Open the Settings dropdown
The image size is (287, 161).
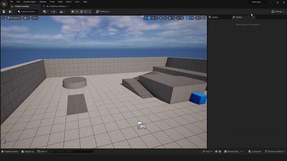278,12
